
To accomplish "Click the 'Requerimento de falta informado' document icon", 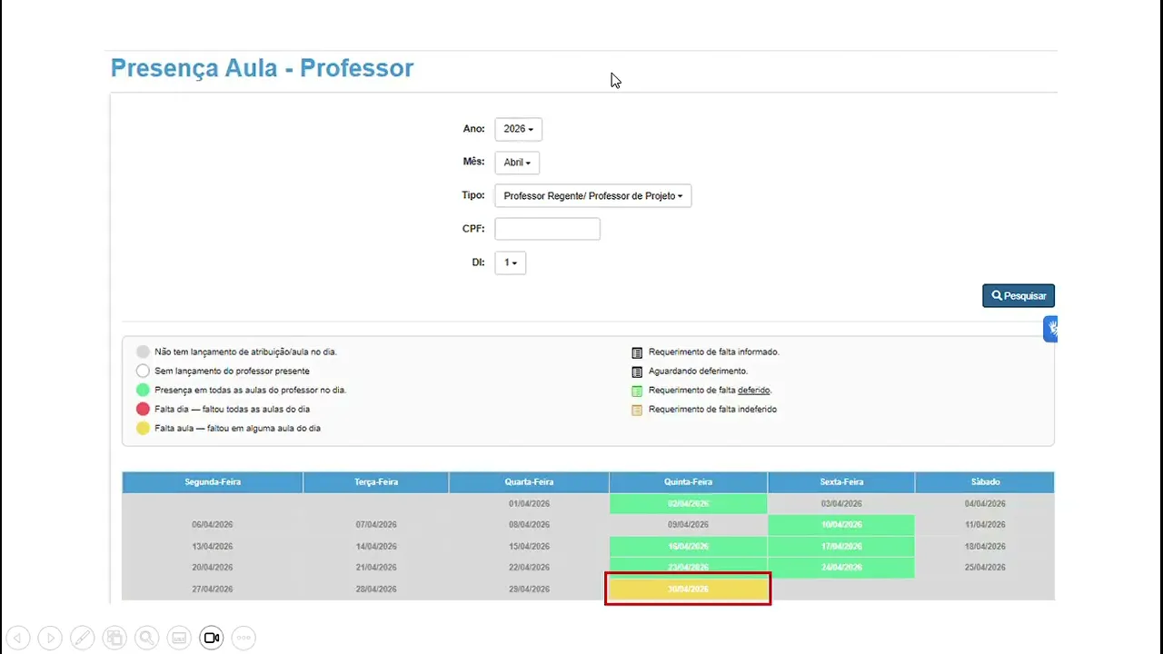I will click(637, 352).
